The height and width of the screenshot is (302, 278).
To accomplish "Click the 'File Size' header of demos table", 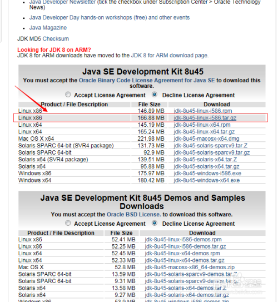I will pos(121,233).
